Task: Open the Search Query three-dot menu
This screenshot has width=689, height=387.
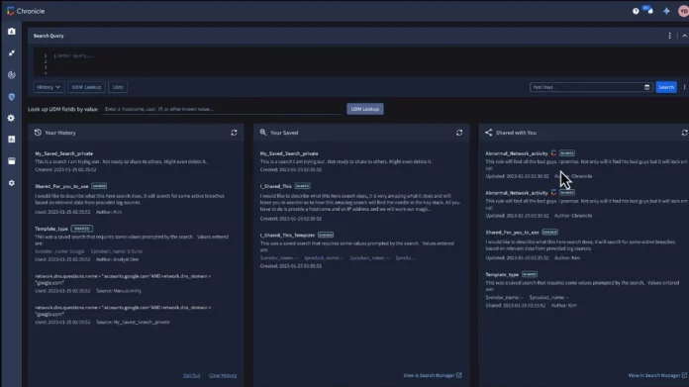Action: (669, 36)
